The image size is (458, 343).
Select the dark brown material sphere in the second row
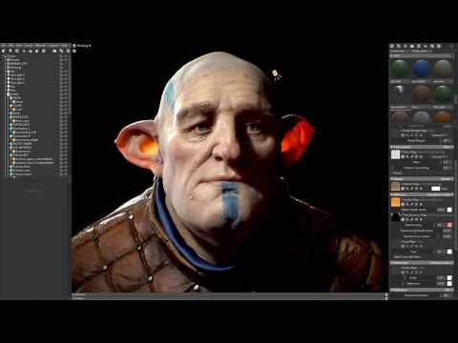(421, 94)
